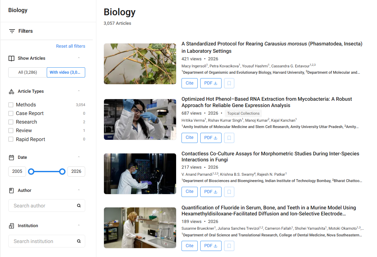Image resolution: width=377 pixels, height=257 pixels.
Task: Select the With video articles tab
Action: click(x=66, y=72)
